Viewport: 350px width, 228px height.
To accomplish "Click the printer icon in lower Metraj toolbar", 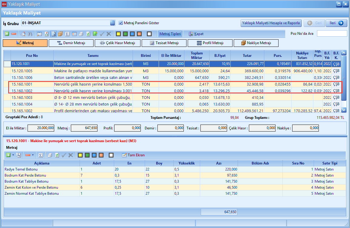I will 50,155.
